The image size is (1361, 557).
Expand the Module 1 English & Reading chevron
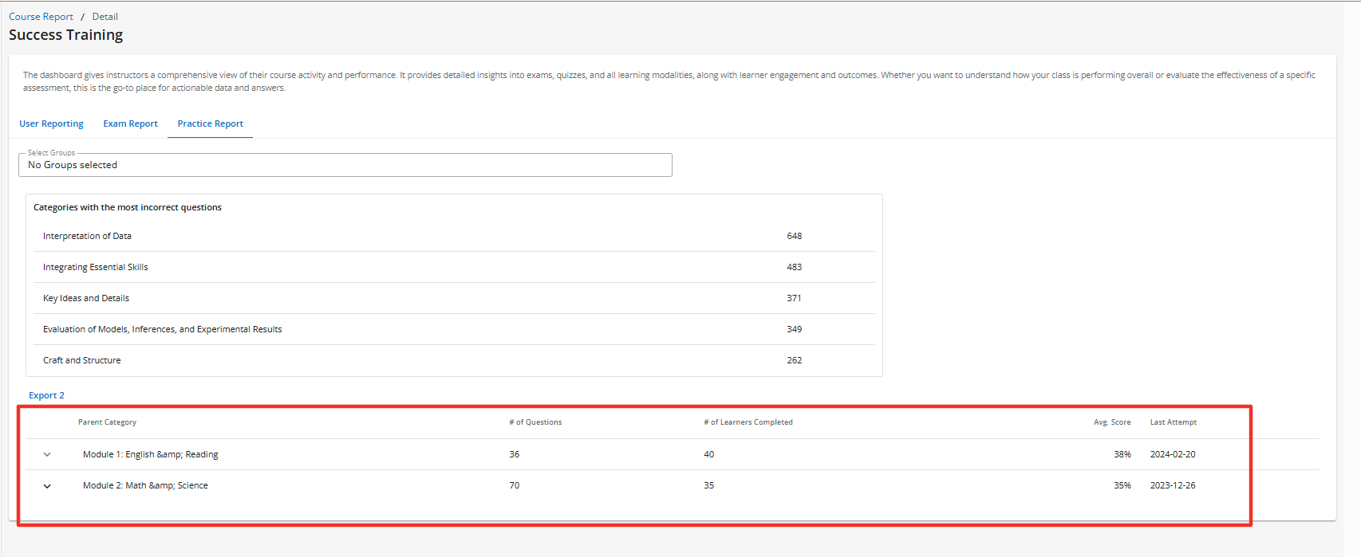47,455
